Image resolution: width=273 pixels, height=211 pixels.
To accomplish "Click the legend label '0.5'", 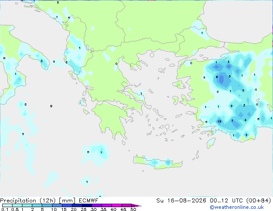I will point(15,209).
